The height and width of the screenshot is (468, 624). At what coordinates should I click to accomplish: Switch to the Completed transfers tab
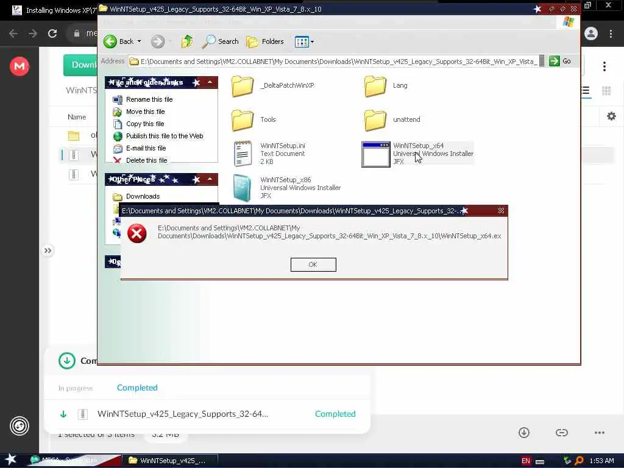point(137,388)
